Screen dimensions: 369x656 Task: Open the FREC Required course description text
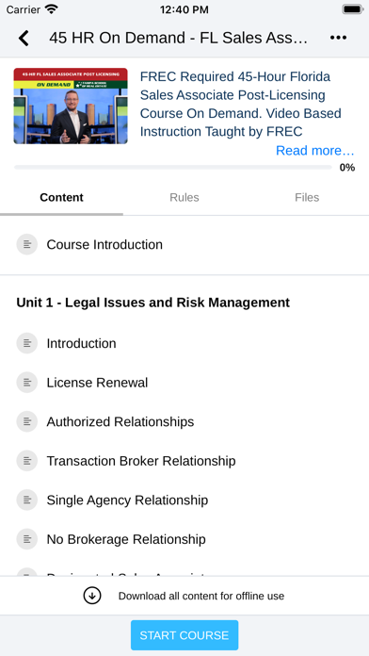pos(241,105)
